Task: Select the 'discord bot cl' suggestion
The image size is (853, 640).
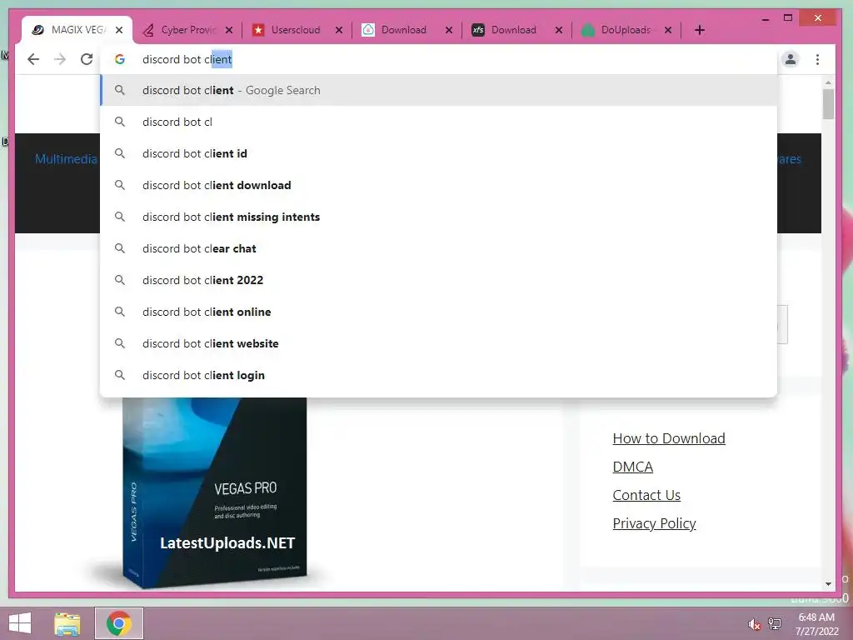Action: (x=438, y=122)
